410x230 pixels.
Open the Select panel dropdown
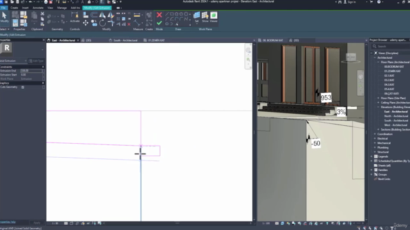click(4, 29)
